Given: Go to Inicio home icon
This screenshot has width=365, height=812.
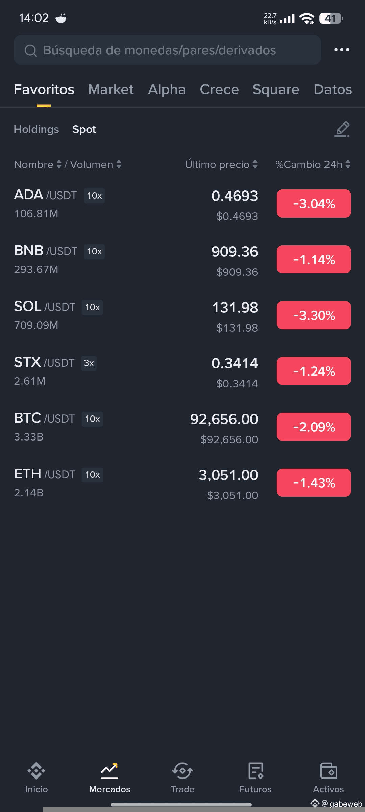Looking at the screenshot, I should point(36,771).
